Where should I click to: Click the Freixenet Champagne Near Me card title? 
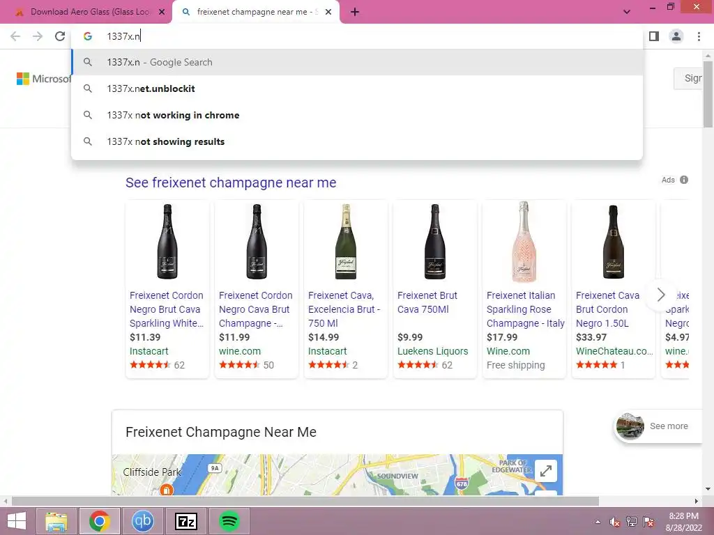tap(221, 432)
